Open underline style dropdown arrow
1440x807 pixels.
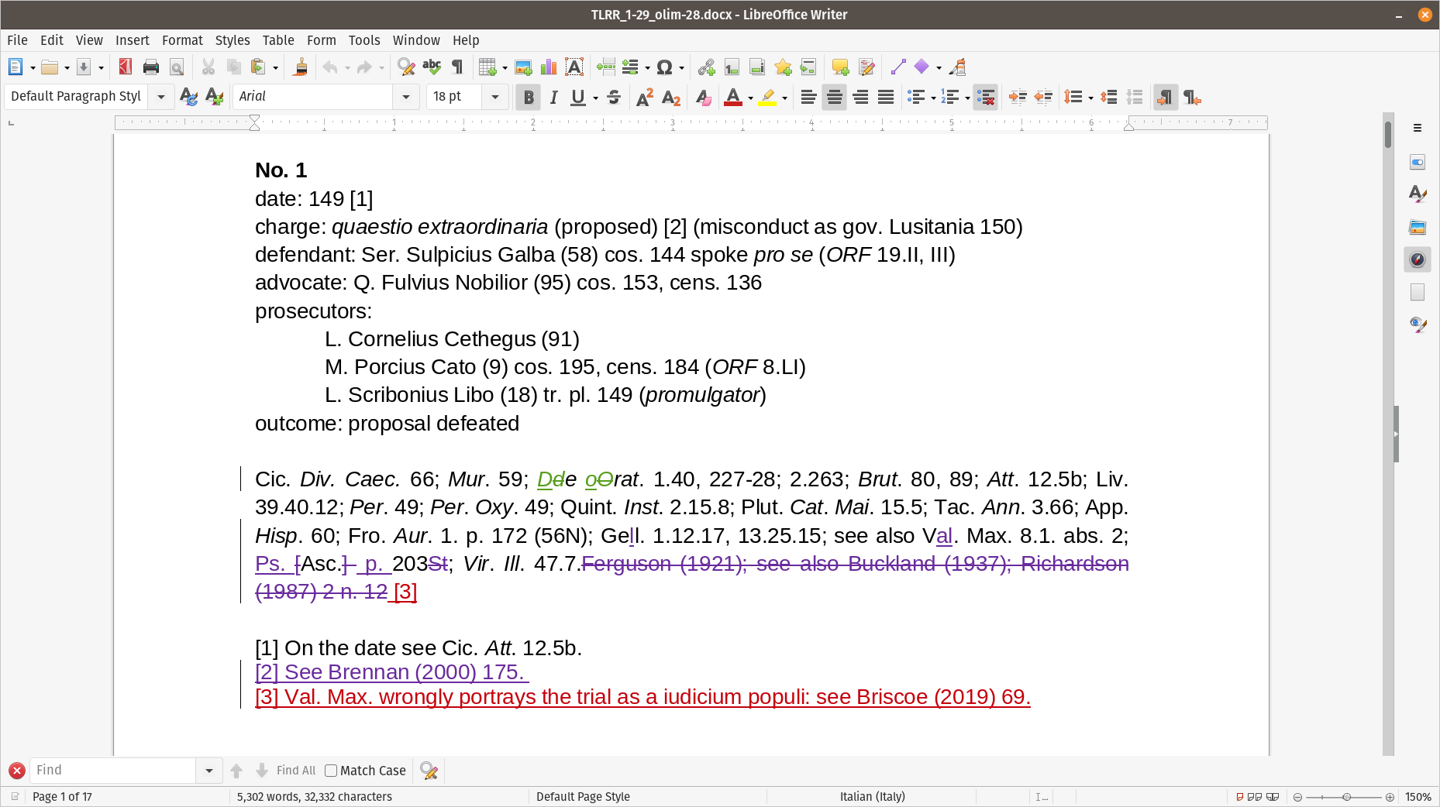pos(595,98)
